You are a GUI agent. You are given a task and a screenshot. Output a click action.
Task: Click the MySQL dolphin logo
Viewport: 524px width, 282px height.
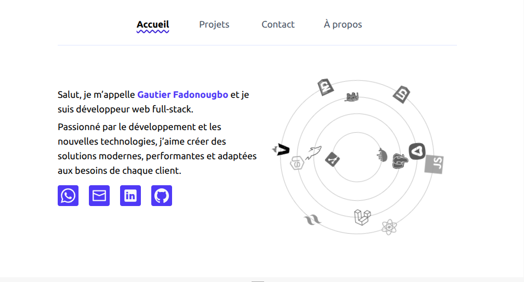(x=313, y=152)
